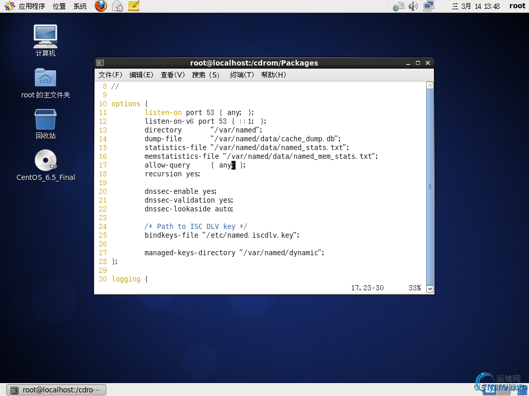Minimize the terminal window
The width and height of the screenshot is (529, 396).
click(408, 63)
